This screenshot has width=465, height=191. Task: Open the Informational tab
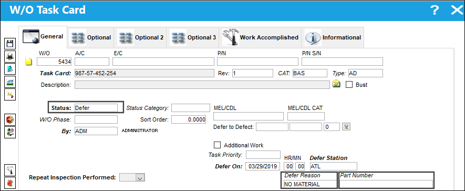tap(333, 37)
